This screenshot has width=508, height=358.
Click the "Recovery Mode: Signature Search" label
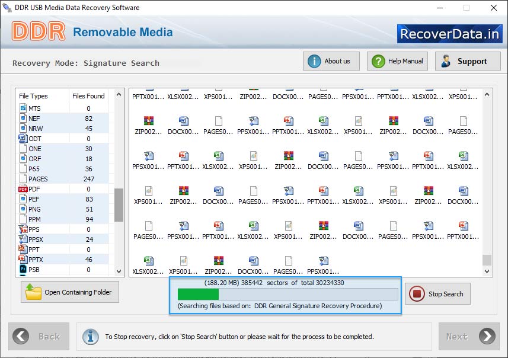coord(86,63)
